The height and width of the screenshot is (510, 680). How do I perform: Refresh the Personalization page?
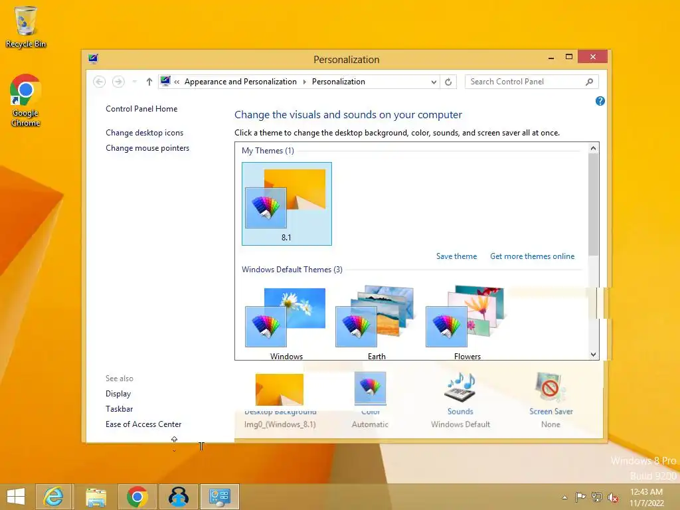point(448,82)
